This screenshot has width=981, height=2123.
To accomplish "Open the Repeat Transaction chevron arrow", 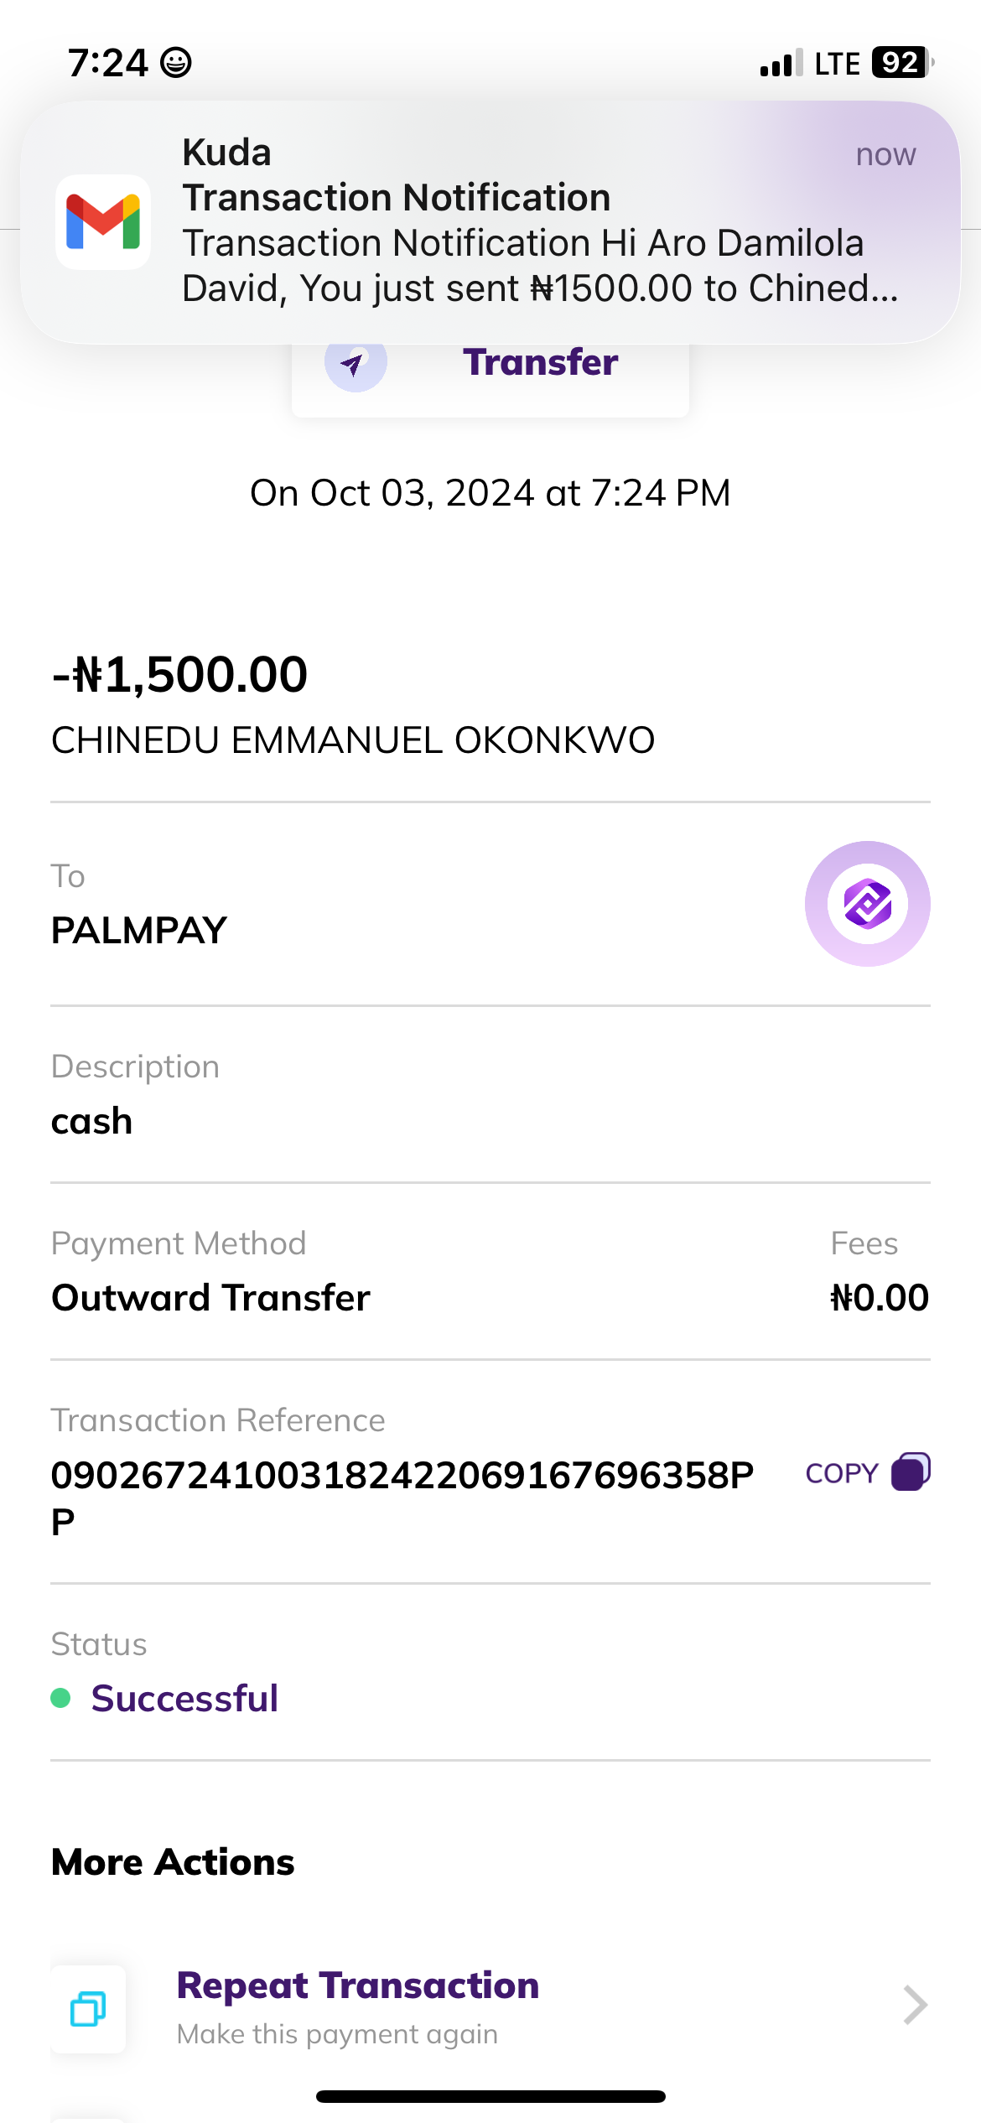I will tap(915, 2006).
